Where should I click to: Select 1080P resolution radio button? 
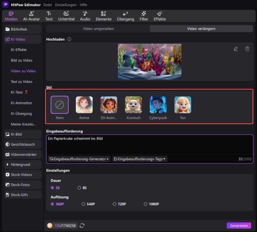[x=146, y=204]
